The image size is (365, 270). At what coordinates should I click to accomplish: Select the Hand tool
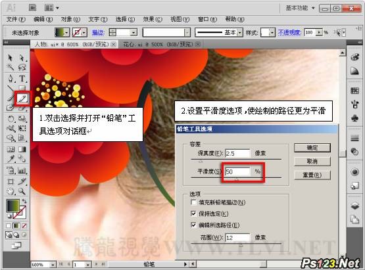click(x=11, y=192)
